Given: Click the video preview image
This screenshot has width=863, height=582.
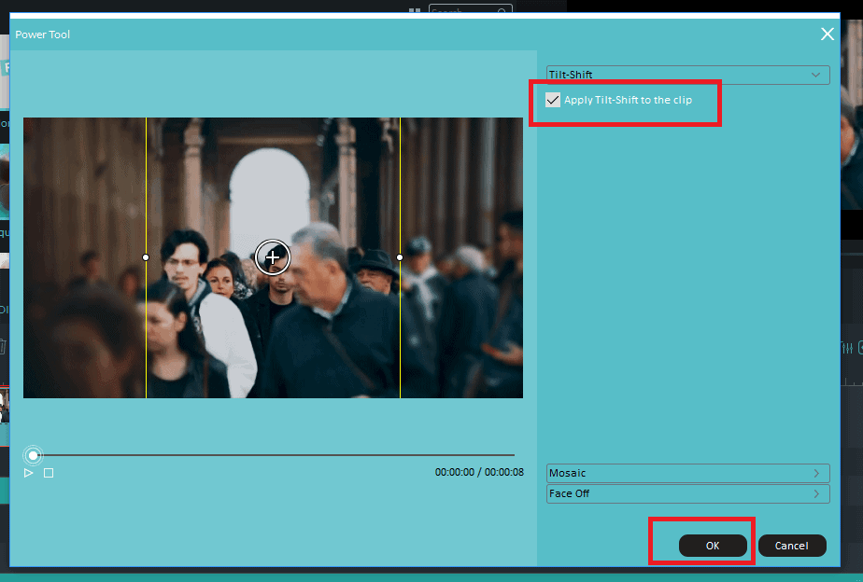Looking at the screenshot, I should pos(273,257).
